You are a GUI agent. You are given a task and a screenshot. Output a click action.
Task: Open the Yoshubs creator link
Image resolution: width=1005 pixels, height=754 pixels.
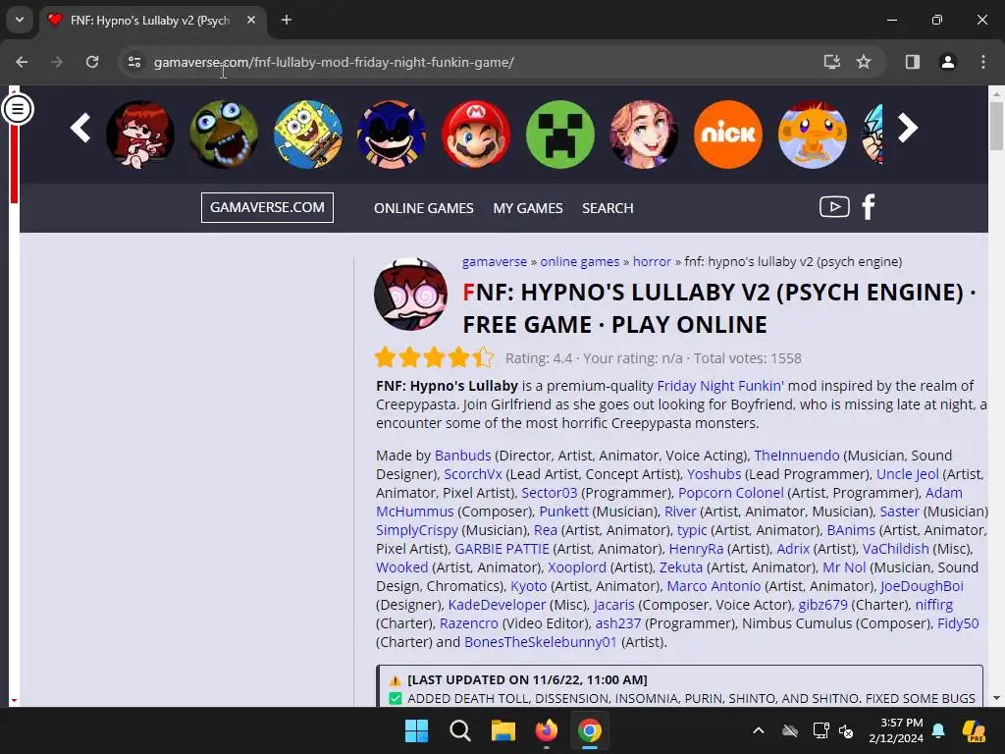point(714,474)
